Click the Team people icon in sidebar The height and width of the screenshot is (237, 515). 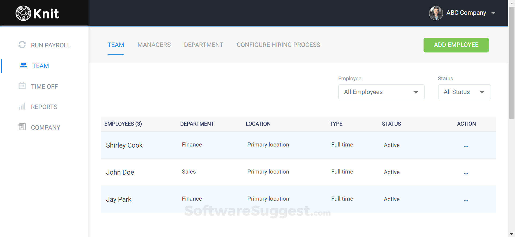click(x=23, y=65)
